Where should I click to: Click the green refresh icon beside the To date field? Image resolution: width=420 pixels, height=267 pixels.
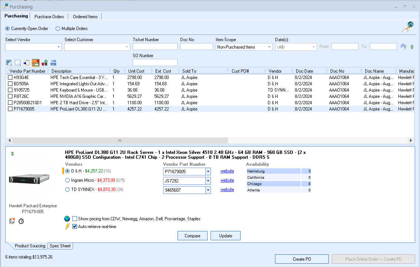(x=412, y=47)
